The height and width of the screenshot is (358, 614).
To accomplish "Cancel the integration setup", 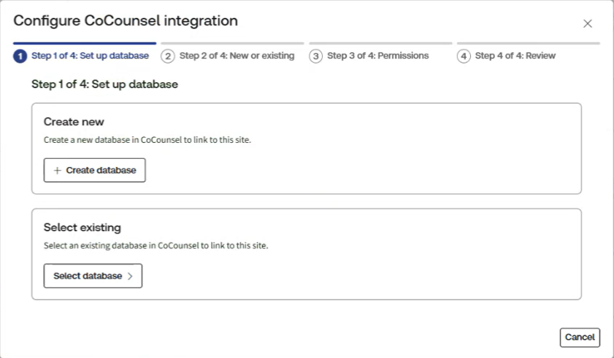I will pyautogui.click(x=580, y=338).
